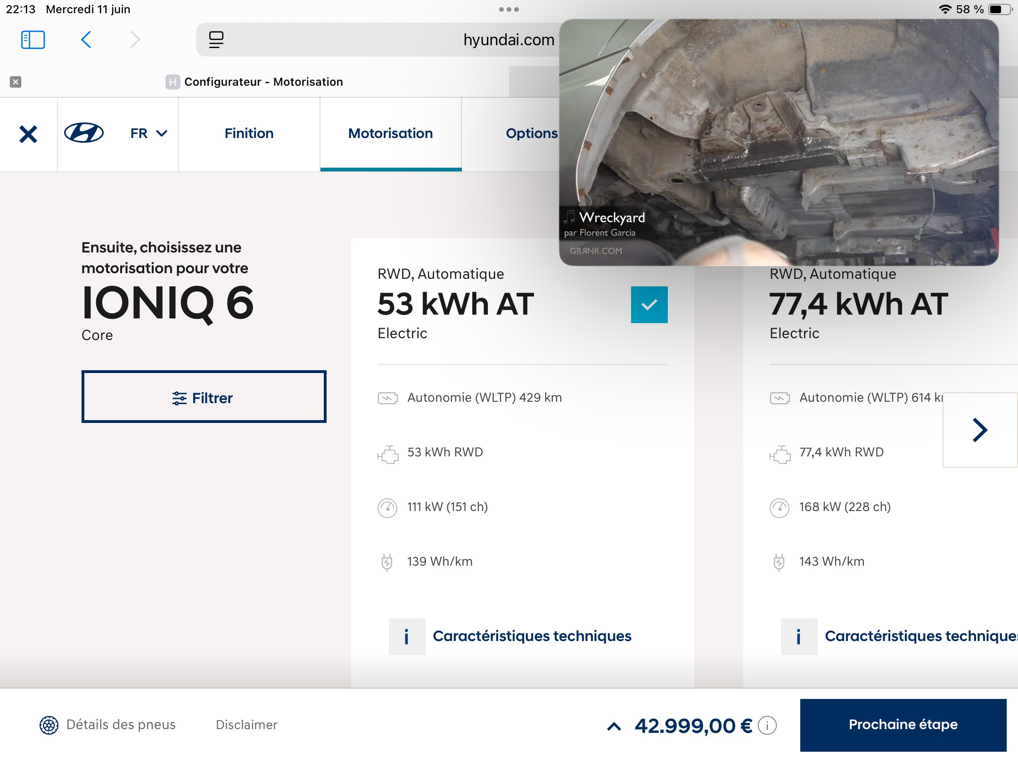This screenshot has height=763, width=1018.
Task: Click the plug icon beside 139 Wh/km
Action: click(386, 562)
